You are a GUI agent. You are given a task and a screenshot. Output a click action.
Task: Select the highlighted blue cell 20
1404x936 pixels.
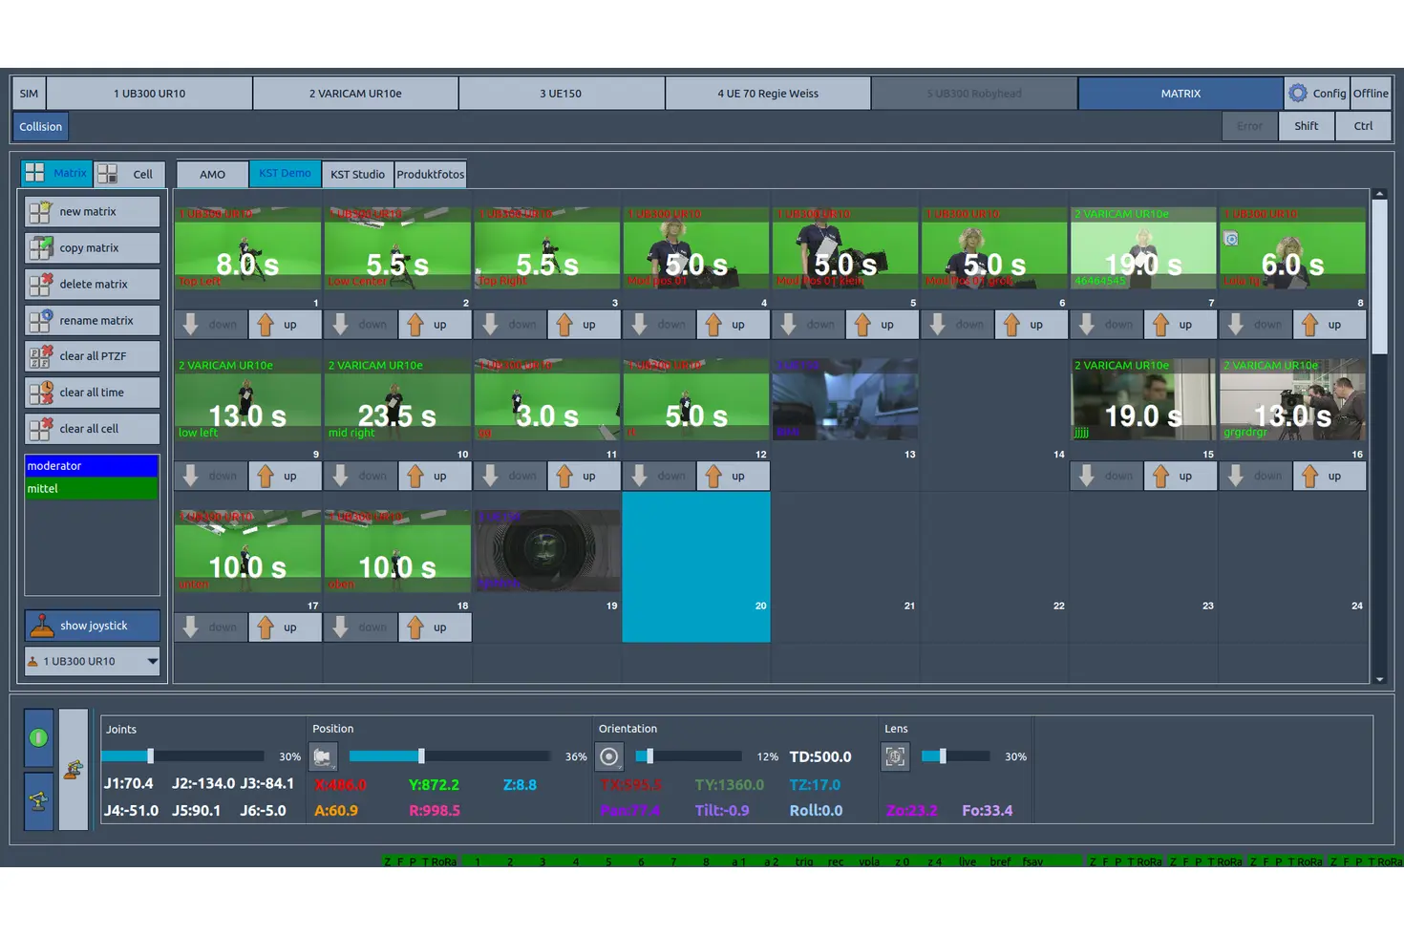pyautogui.click(x=695, y=567)
